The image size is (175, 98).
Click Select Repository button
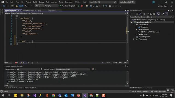(159, 91)
